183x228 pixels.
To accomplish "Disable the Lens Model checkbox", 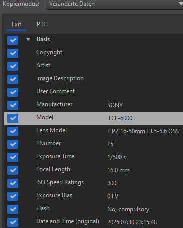I will (13, 131).
